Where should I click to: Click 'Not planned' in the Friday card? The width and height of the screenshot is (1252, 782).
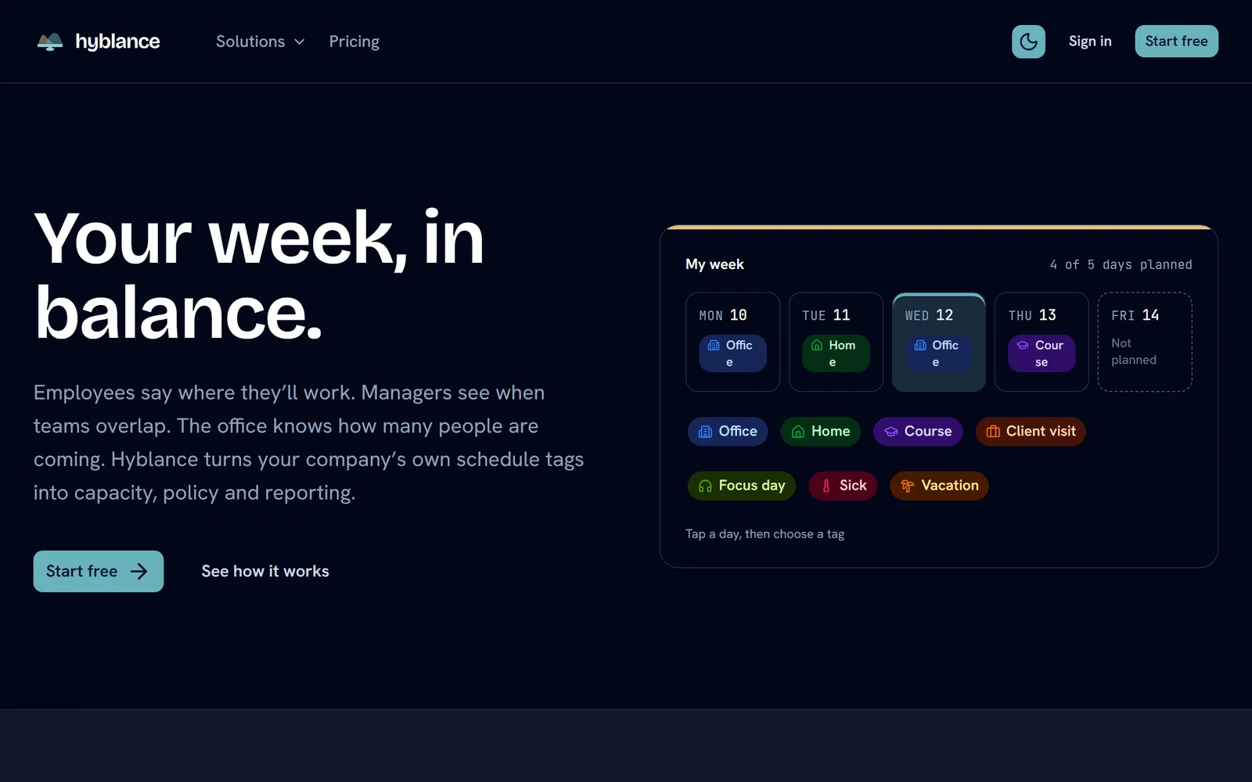click(1134, 351)
